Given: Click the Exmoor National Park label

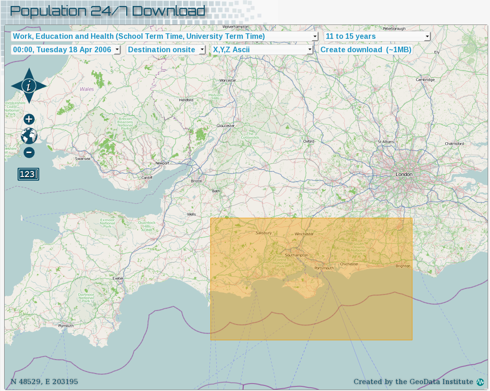Looking at the screenshot, I should pyautogui.click(x=108, y=223).
